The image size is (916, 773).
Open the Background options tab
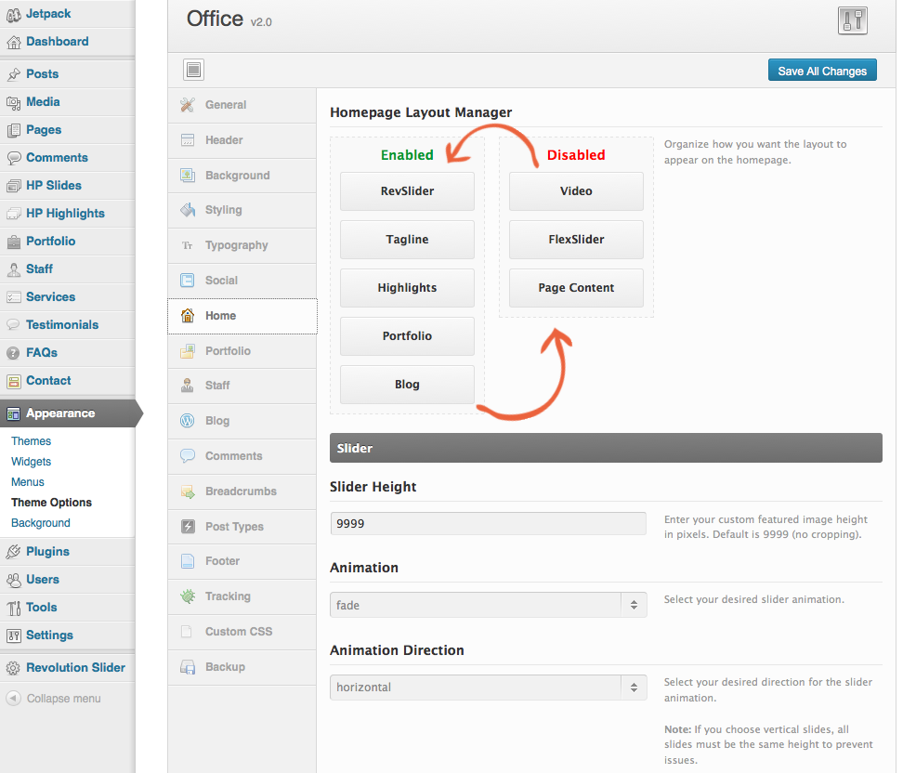242,176
